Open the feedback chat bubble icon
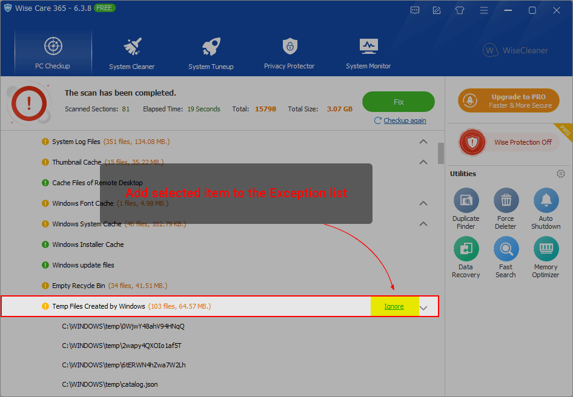 [415, 10]
